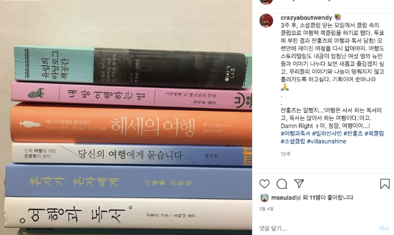Image resolution: width=394 pixels, height=235 pixels.
Task: Share the post via paper plane icon
Action: (x=299, y=183)
